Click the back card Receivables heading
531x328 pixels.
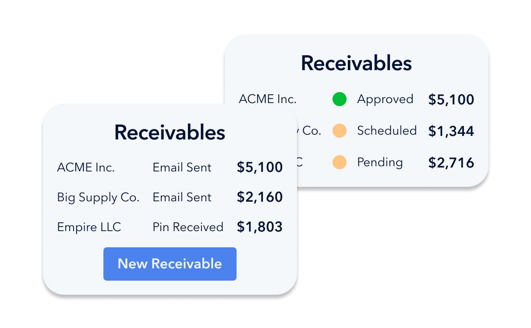[x=356, y=64]
